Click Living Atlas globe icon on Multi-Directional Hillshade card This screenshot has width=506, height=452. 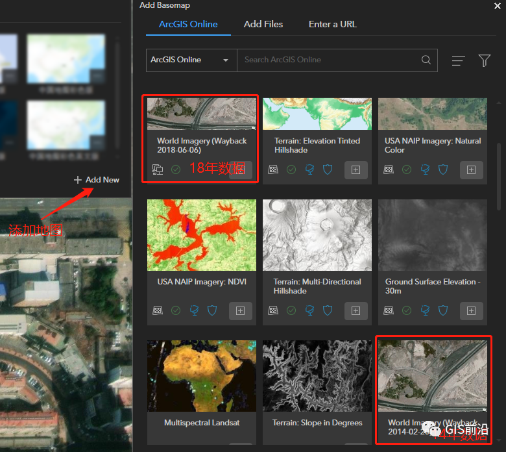tap(309, 310)
